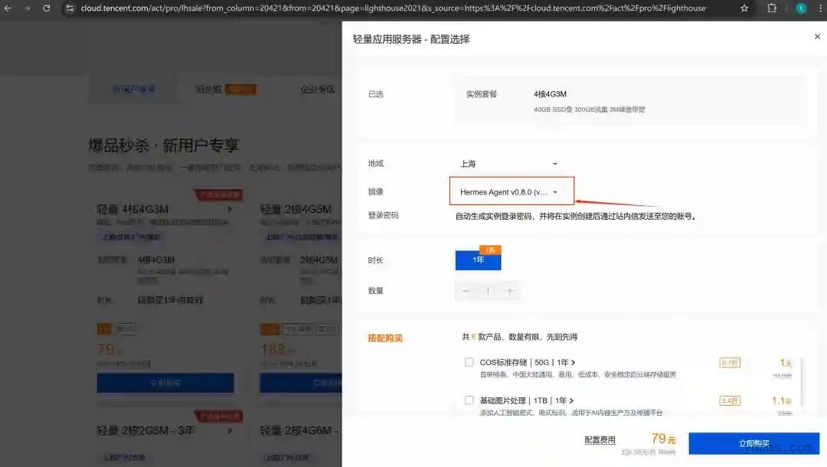The width and height of the screenshot is (827, 467).
Task: Close the configuration panel with X
Action: [817, 36]
